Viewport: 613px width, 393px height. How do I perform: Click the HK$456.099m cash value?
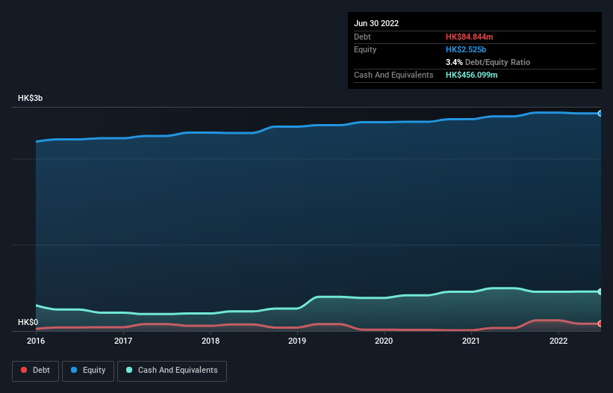(x=471, y=75)
